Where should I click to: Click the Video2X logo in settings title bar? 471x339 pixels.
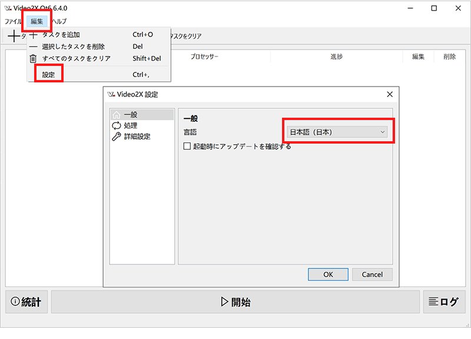111,94
